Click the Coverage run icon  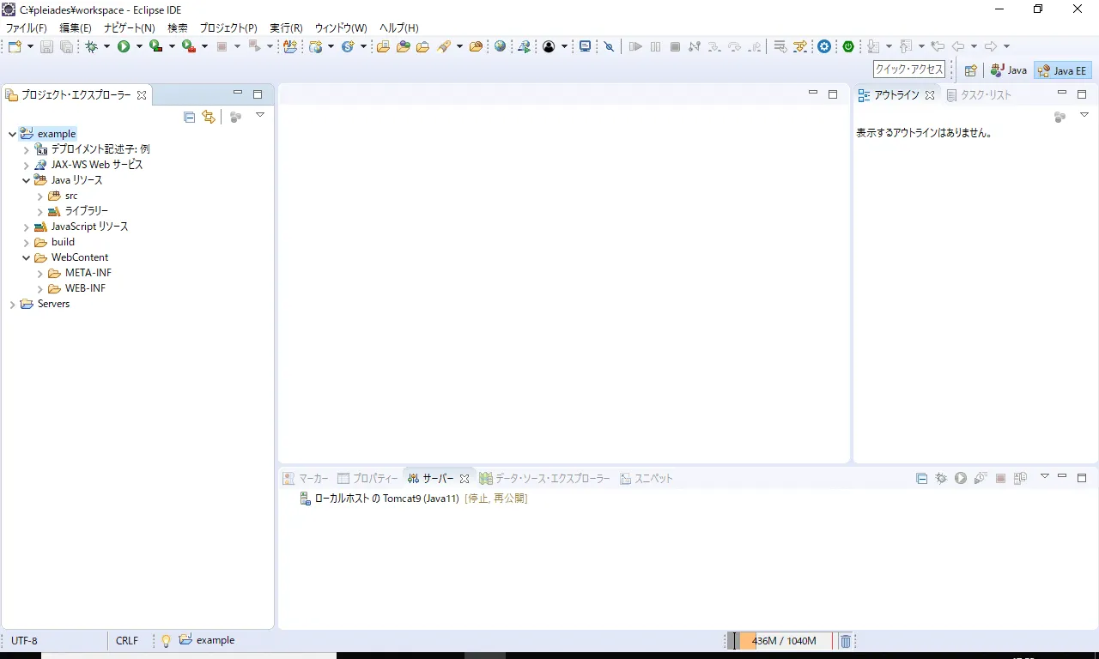coord(155,46)
